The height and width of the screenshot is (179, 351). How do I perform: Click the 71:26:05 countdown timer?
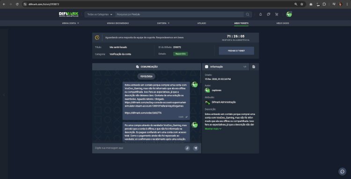(x=235, y=36)
